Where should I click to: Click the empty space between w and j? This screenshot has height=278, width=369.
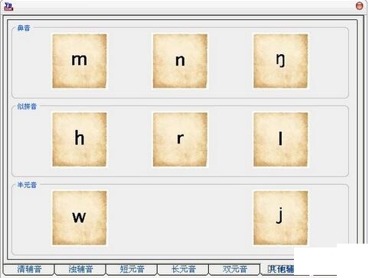pyautogui.click(x=180, y=218)
